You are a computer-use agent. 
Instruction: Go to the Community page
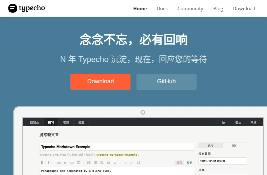(x=190, y=9)
